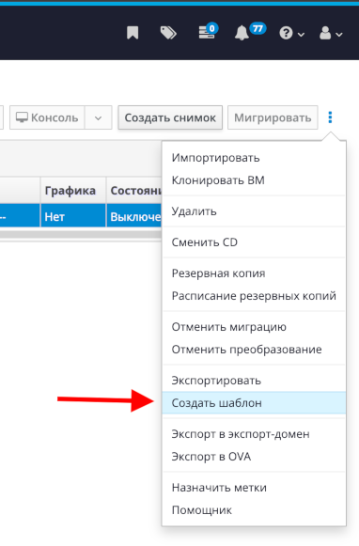
Task: Select Создать шаблон menu item
Action: (x=254, y=403)
